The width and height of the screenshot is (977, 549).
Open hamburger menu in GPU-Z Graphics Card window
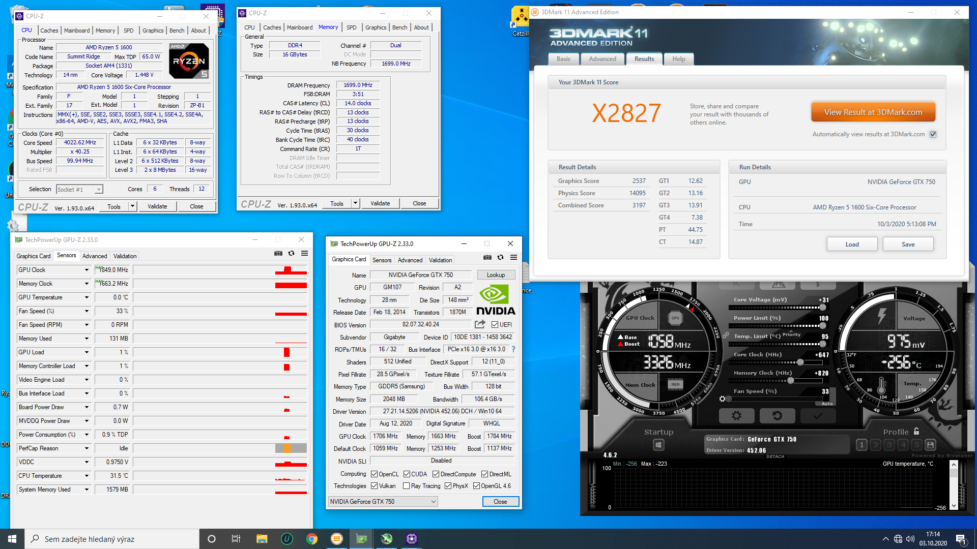pyautogui.click(x=513, y=257)
